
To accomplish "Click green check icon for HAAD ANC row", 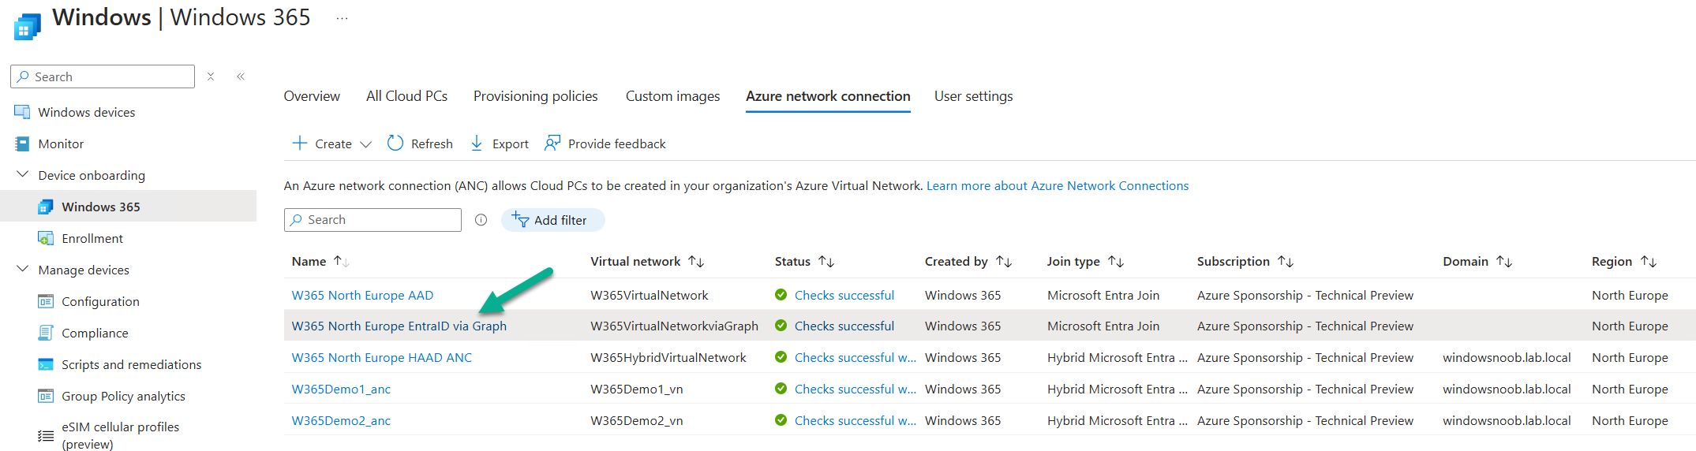I will (x=781, y=357).
